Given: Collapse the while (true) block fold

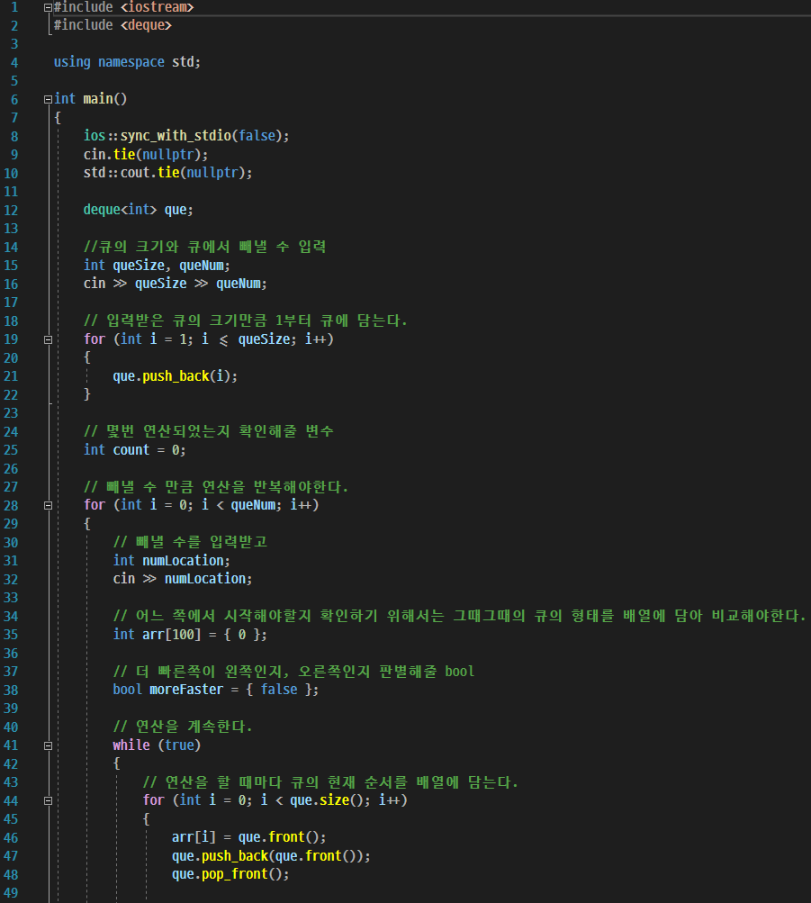Looking at the screenshot, I should point(49,745).
